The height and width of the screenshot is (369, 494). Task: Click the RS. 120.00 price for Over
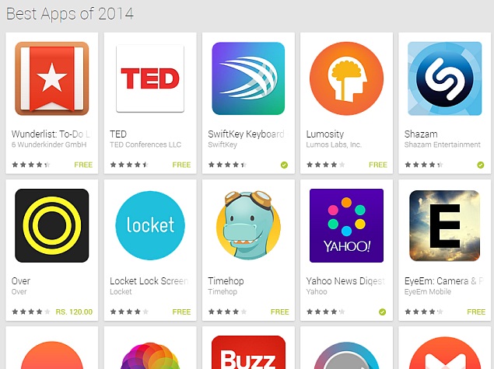click(74, 312)
